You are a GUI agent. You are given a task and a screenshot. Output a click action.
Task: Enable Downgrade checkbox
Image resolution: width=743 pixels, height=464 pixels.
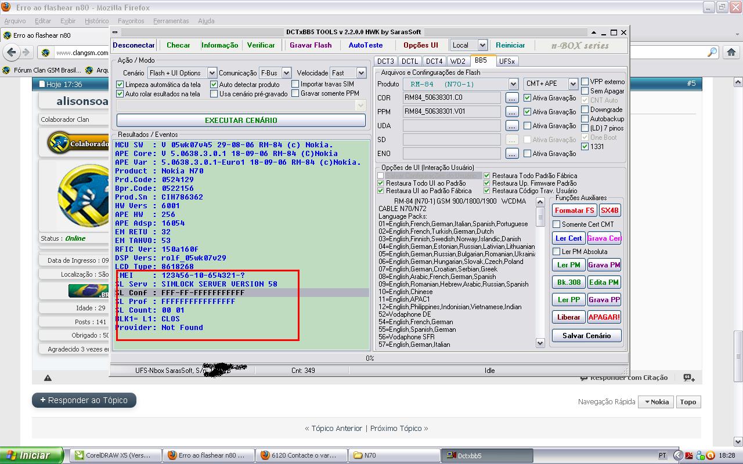585,110
